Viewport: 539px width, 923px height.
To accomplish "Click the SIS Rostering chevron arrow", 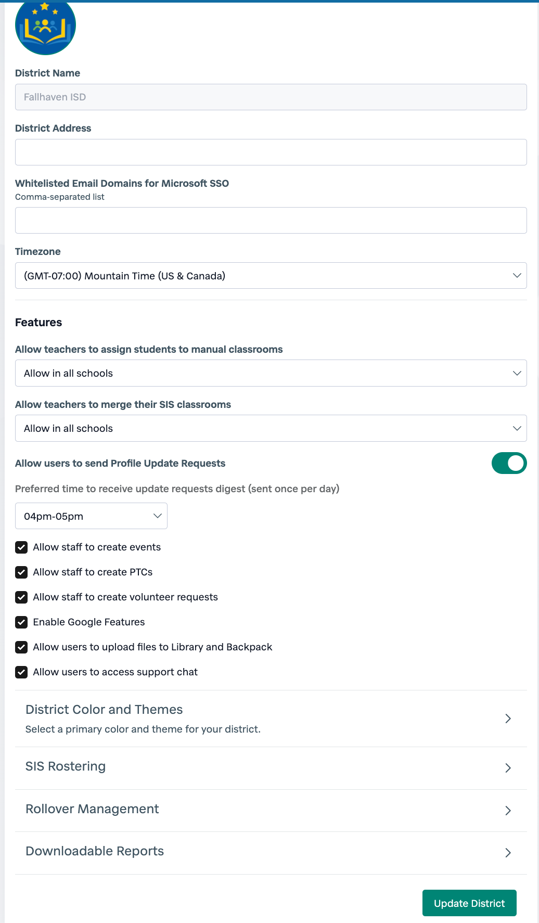I will click(508, 768).
